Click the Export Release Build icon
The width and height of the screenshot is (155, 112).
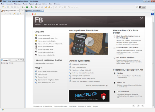(x=36, y=7)
